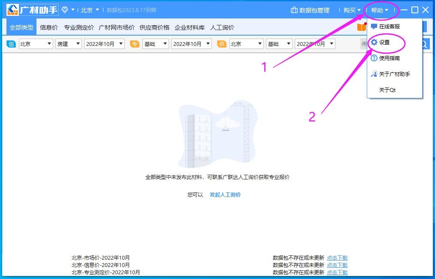Image resolution: width=435 pixels, height=279 pixels.
Task: Expand the first 2022年10月 date dropdown
Action: [104, 43]
